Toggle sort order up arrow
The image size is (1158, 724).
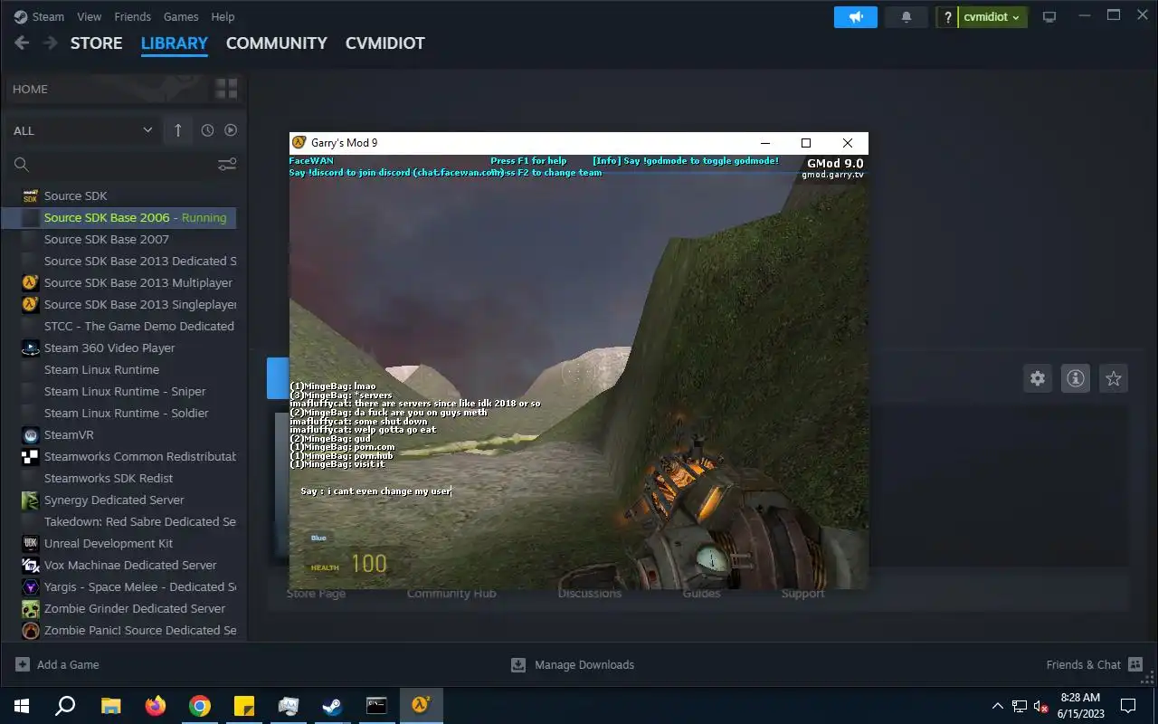pos(177,130)
